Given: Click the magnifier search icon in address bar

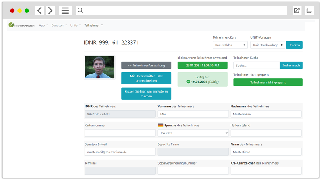Looking at the screenshot, I should click(80, 10).
